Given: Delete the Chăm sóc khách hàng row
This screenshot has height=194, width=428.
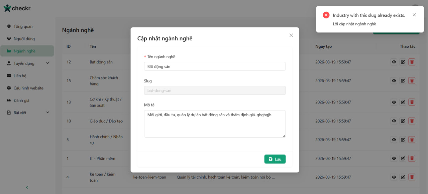Looking at the screenshot, I should (x=412, y=80).
